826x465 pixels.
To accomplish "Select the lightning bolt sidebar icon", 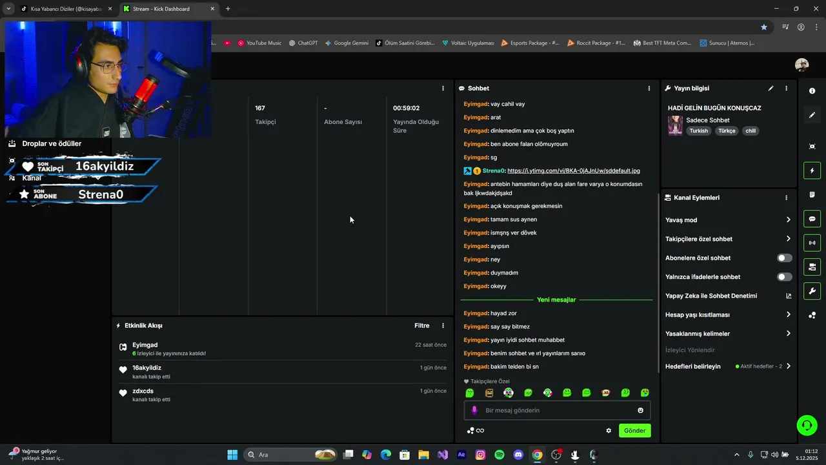I will point(812,171).
